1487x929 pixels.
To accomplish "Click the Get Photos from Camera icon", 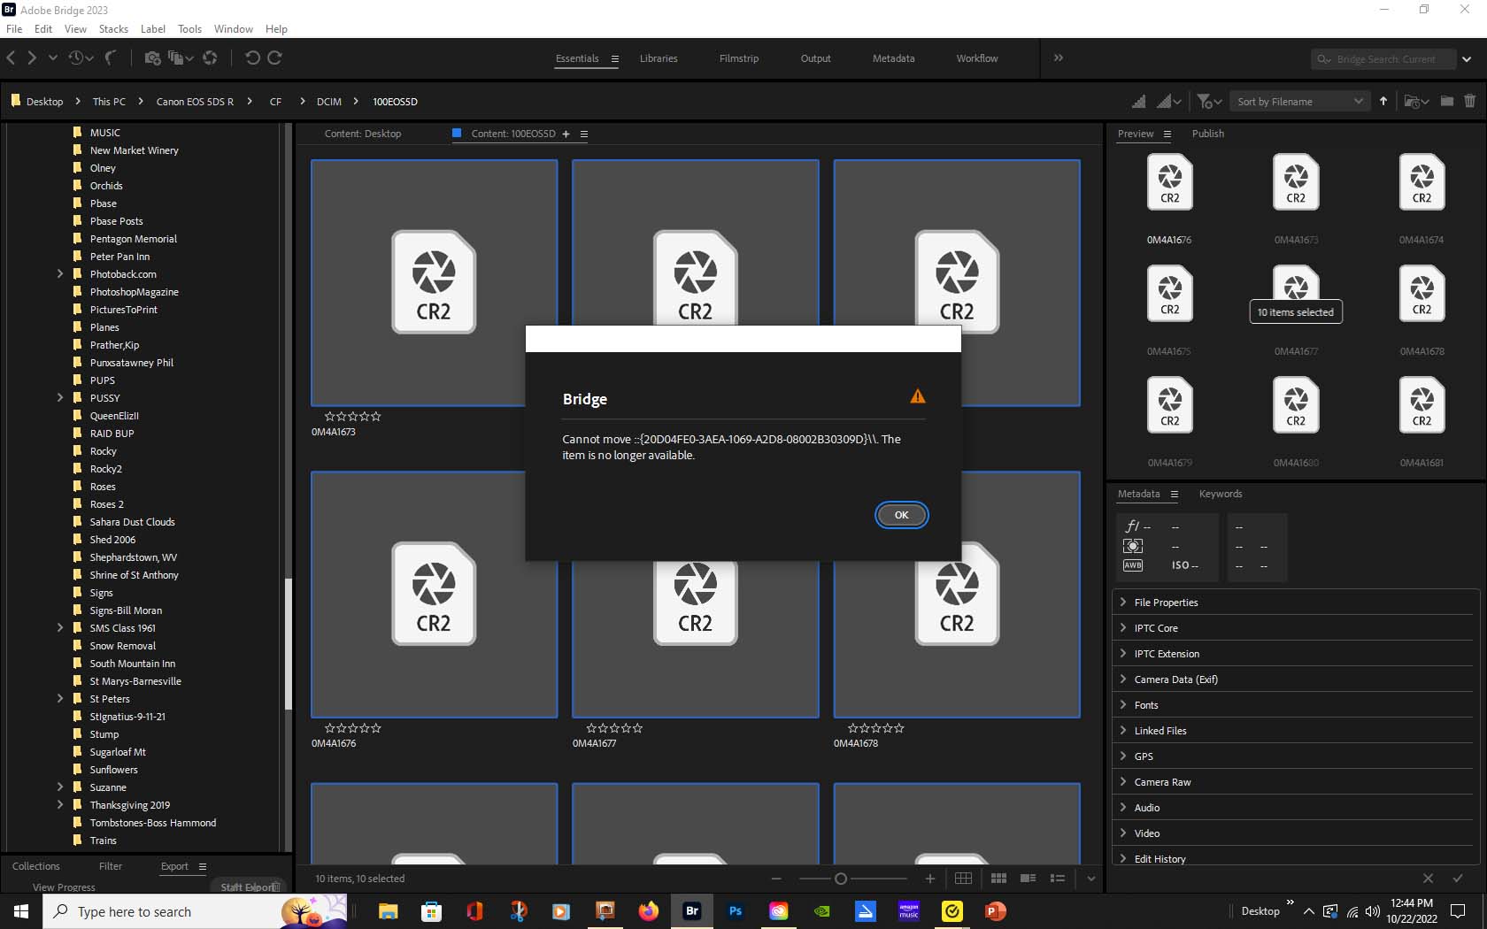I will point(152,58).
